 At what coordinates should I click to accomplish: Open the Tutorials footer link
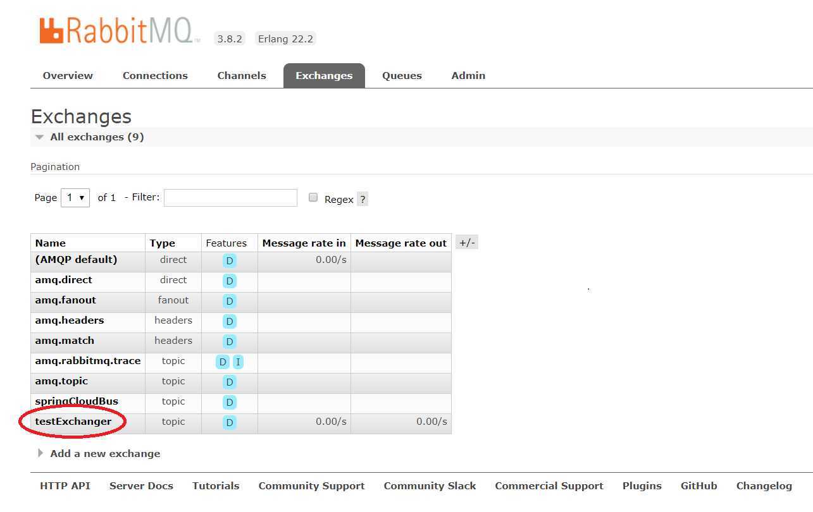pos(216,486)
